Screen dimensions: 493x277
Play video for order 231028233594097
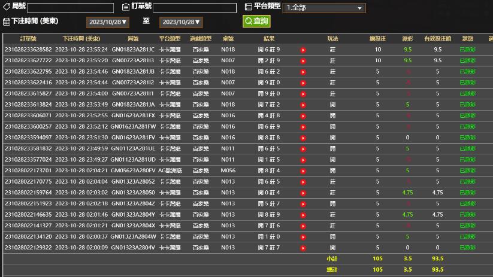303,138
